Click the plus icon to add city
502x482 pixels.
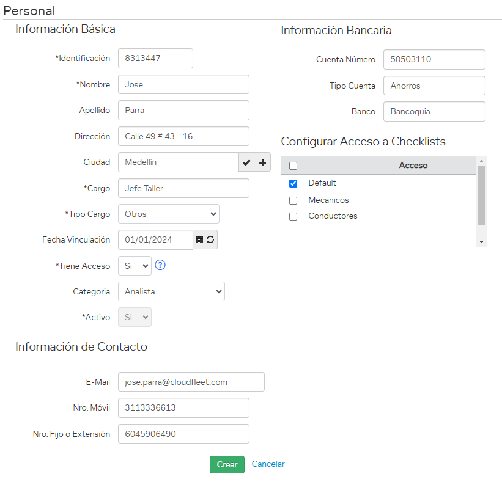[262, 162]
